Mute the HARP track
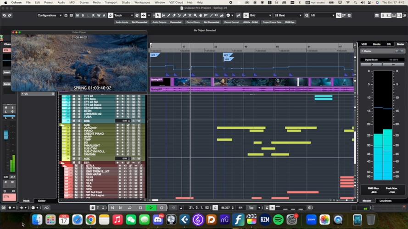Screen dimensions: 408x229 (73, 136)
